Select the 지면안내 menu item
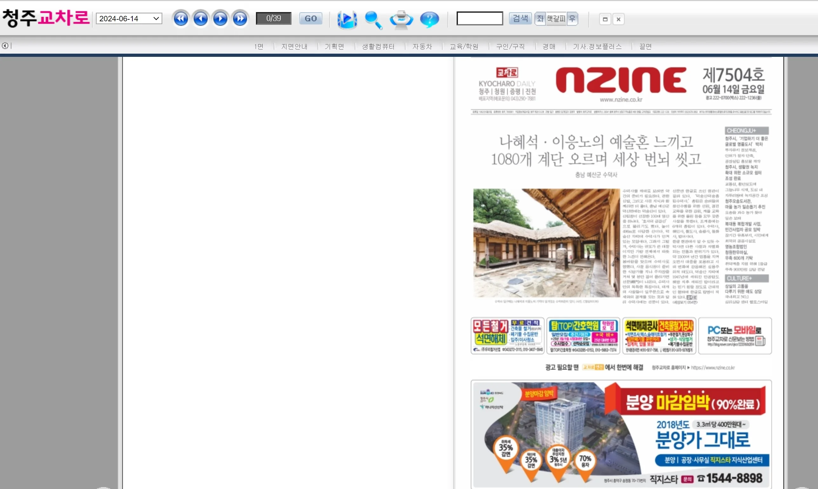818x489 pixels. point(294,46)
